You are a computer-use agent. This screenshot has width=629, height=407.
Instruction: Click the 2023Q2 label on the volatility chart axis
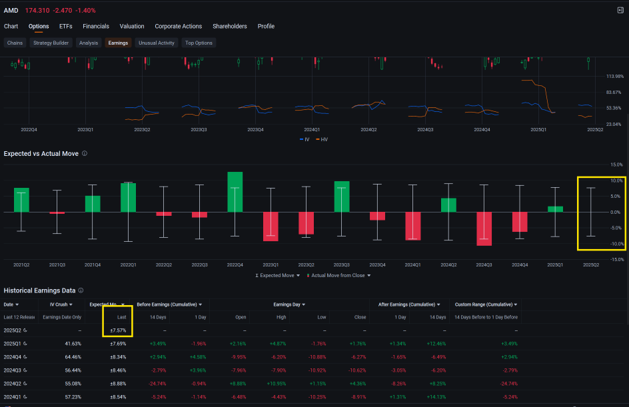coord(142,130)
